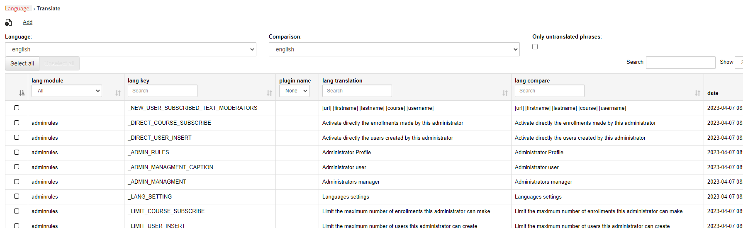Screen dimensions: 743x228
Task: Sort by the lang compare column
Action: point(697,93)
